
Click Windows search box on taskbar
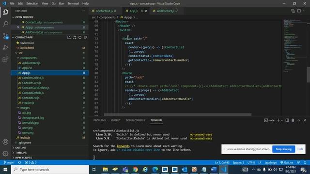50,170
